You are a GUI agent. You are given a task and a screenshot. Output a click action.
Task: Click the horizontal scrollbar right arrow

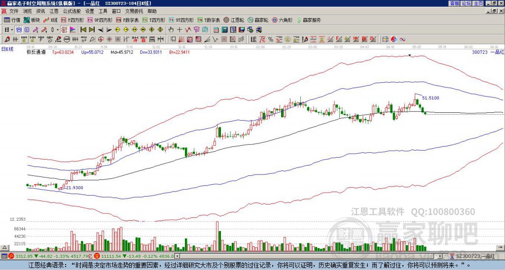(x=440, y=256)
